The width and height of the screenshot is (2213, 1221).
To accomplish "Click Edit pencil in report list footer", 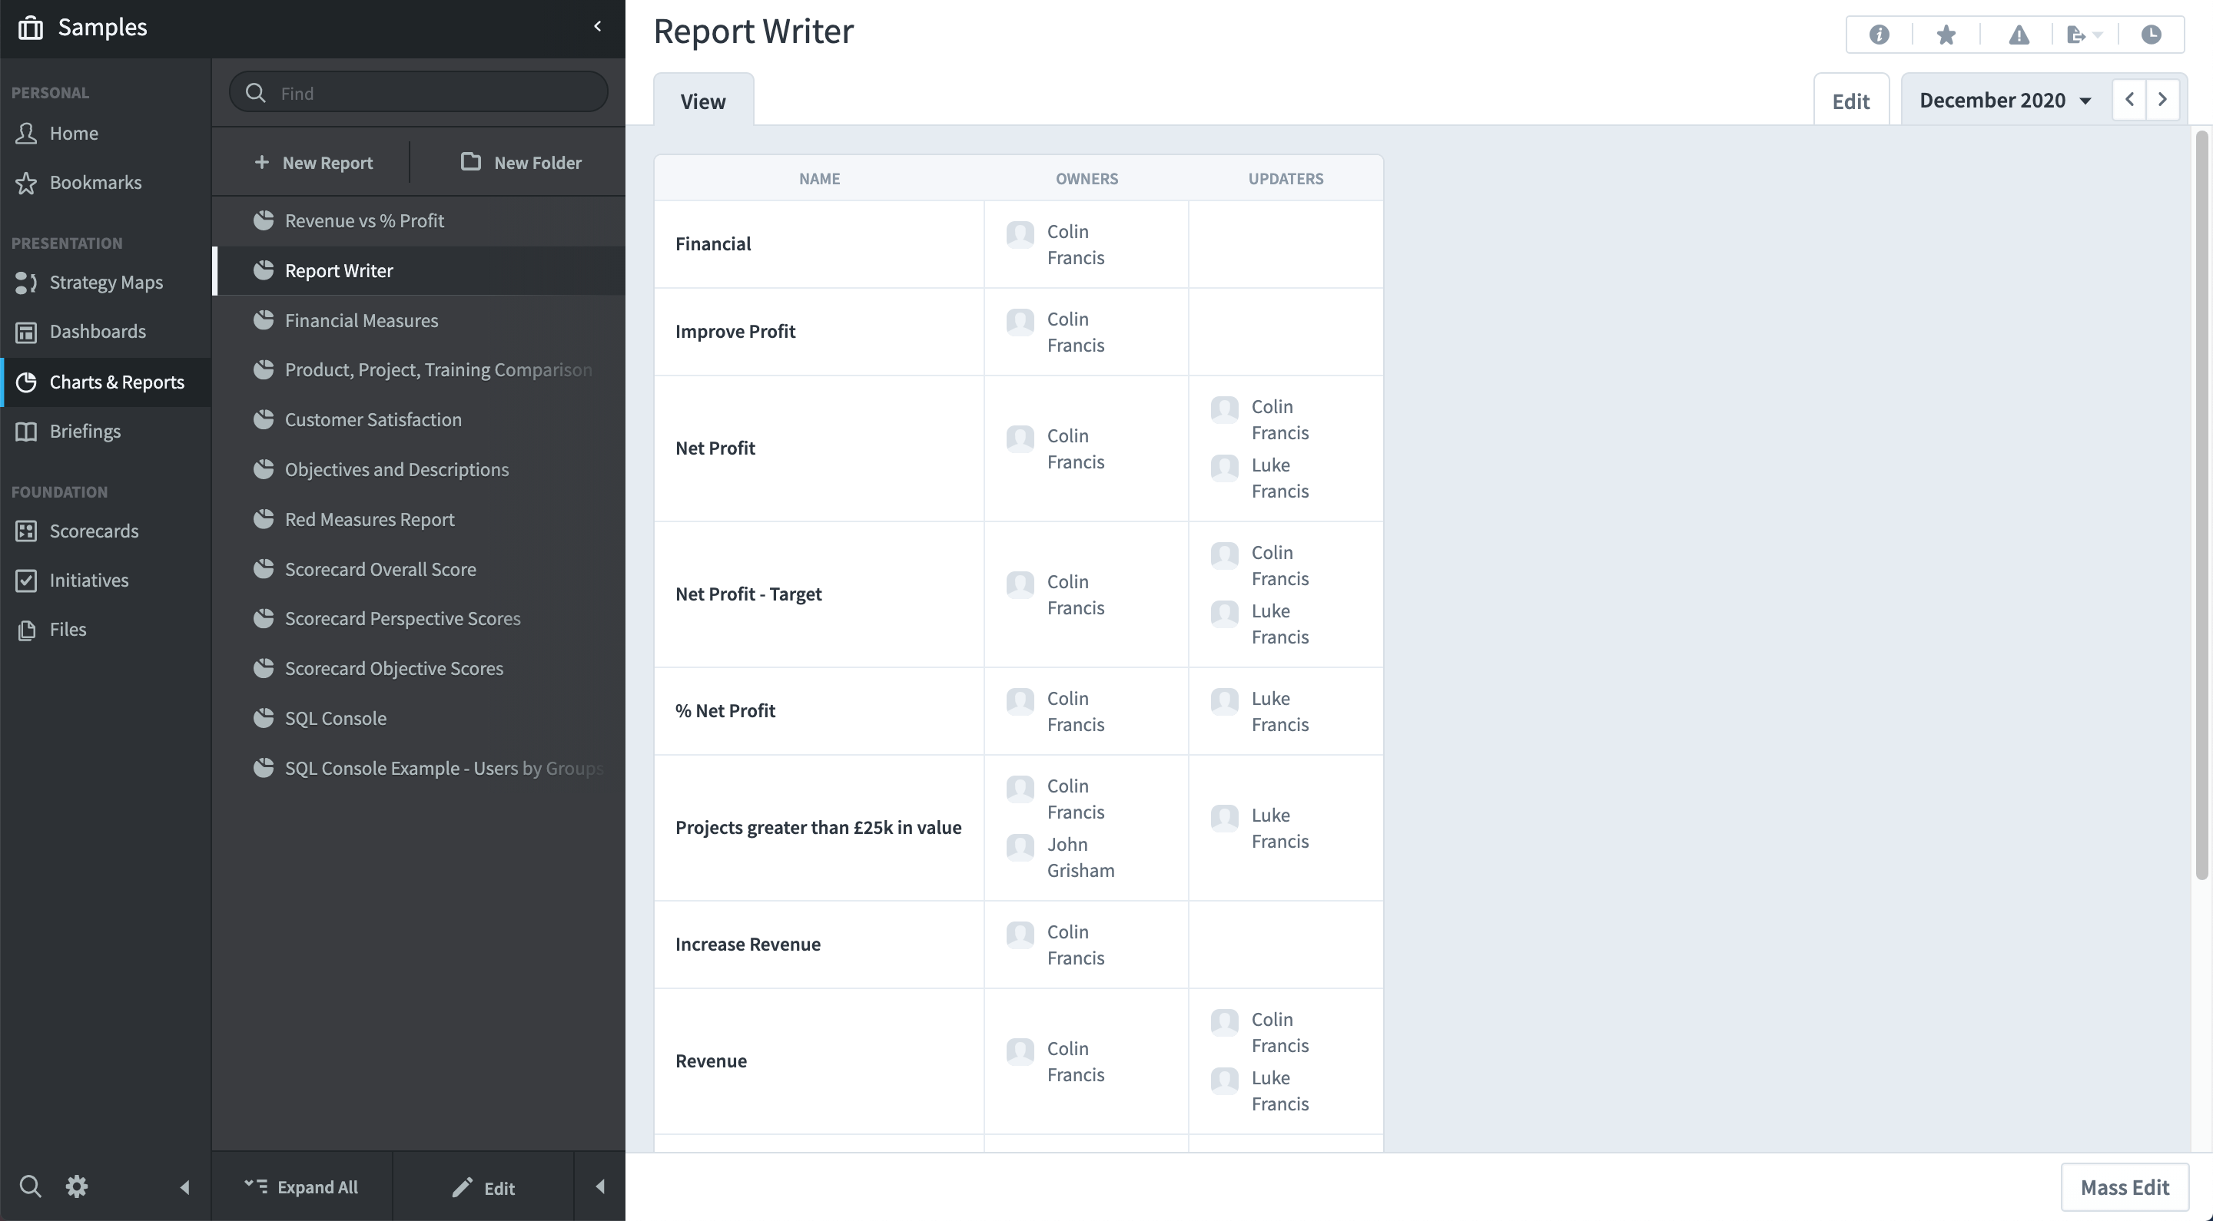I will (x=483, y=1187).
